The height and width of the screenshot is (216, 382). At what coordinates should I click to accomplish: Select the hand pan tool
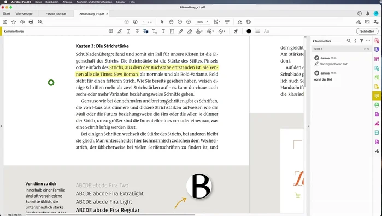click(x=171, y=22)
